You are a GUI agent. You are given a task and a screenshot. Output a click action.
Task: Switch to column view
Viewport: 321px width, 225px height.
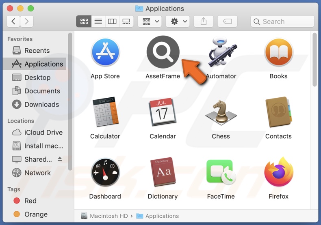(112, 21)
